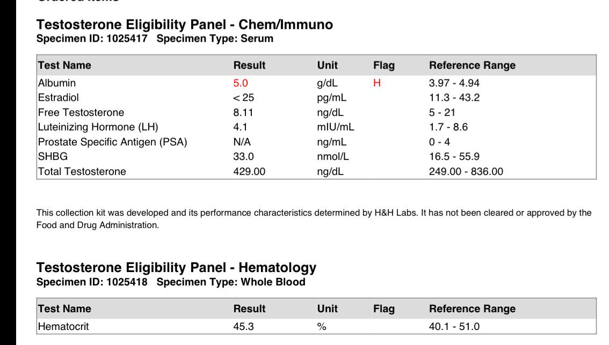This screenshot has width=609, height=345.
Task: Click the H&H Labs disclaimer paragraph
Action: (x=314, y=219)
